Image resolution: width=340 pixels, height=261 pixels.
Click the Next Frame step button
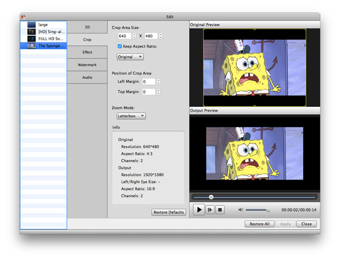(210, 209)
